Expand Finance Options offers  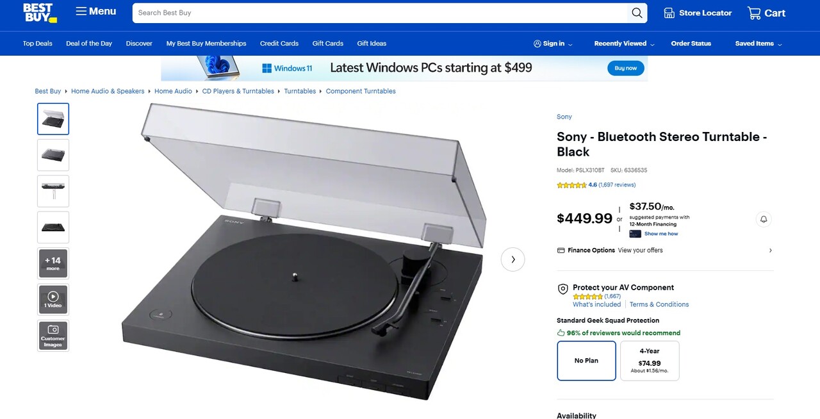(665, 251)
